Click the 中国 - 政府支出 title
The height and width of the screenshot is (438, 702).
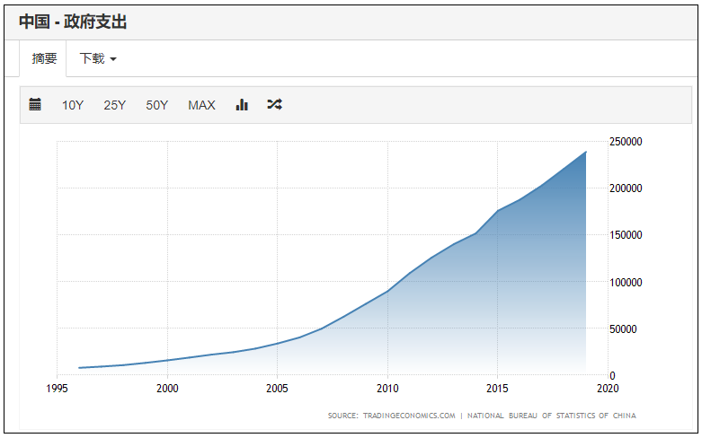(73, 22)
